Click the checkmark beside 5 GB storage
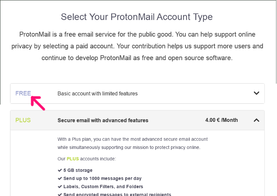Viewport: 277px width, 196px height. (60, 170)
